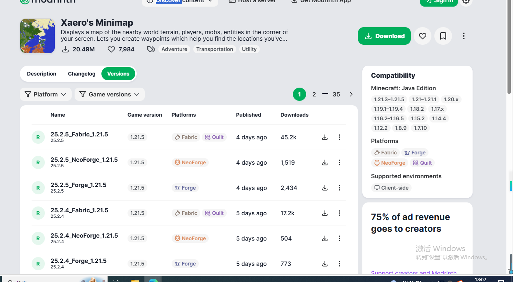The height and width of the screenshot is (282, 513).
Task: Open File Explorer in the taskbar
Action: (x=135, y=281)
